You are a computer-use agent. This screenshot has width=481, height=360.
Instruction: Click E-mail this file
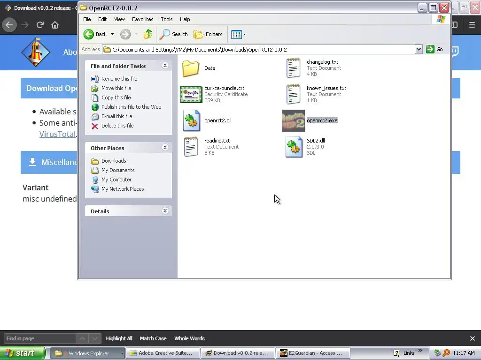(116, 116)
